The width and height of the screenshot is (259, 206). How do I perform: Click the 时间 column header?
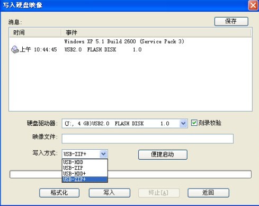35,32
